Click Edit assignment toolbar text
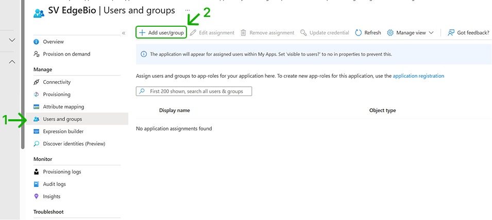 click(216, 32)
